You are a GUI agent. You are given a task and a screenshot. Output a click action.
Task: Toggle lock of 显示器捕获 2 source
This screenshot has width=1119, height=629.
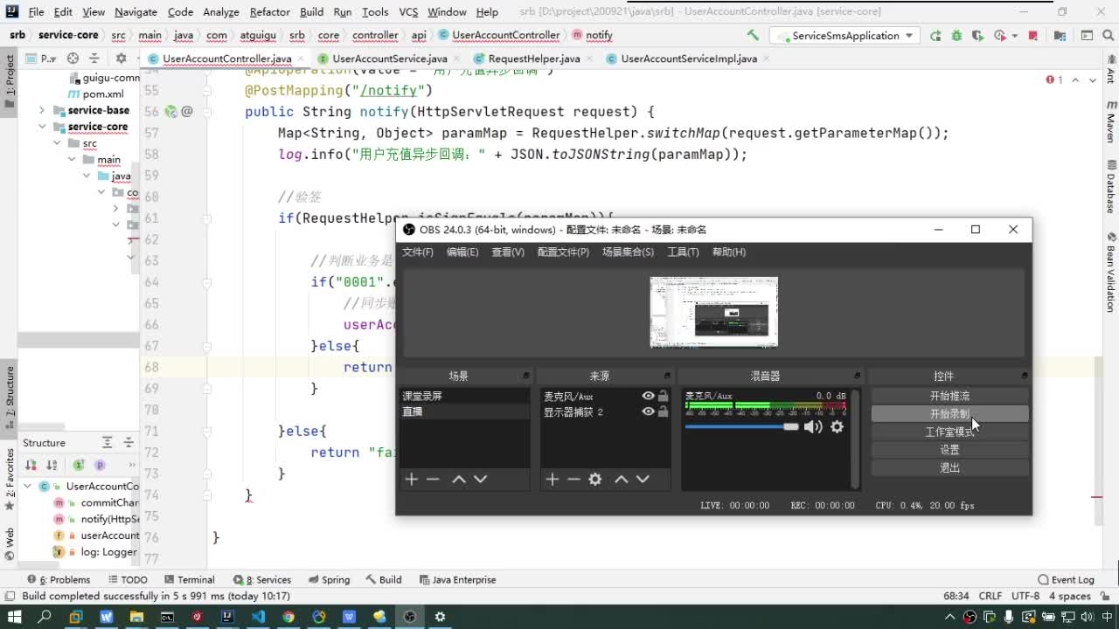(x=663, y=411)
